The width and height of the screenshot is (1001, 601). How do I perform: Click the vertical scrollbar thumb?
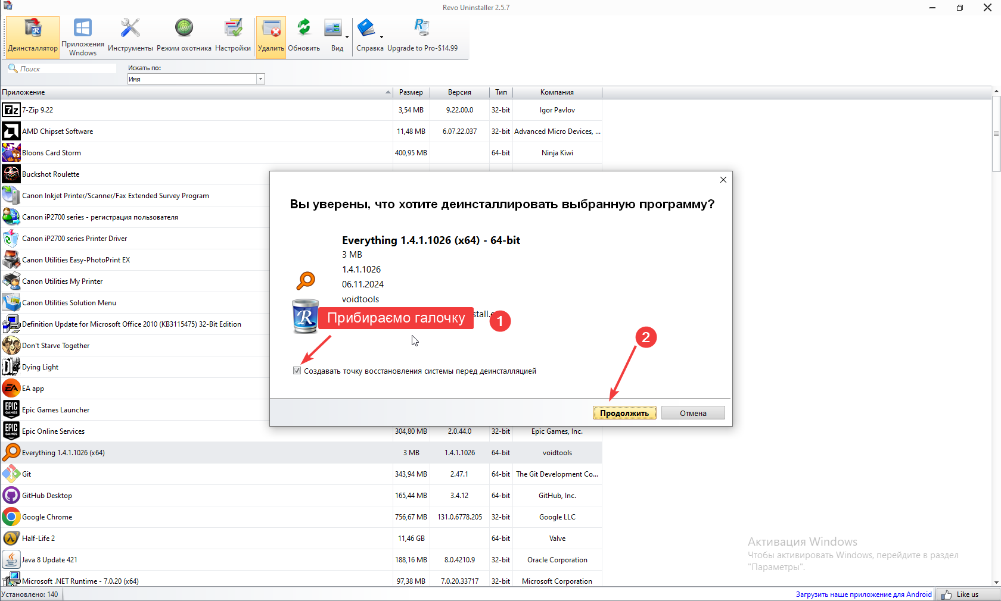(x=996, y=134)
